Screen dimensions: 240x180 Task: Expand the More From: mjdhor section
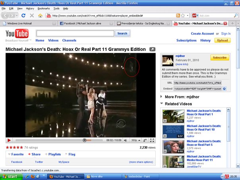(x=161, y=97)
